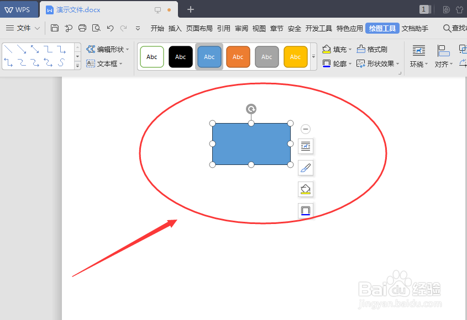Click 格式刷 (Format Painter) button
The width and height of the screenshot is (467, 320).
[372, 49]
